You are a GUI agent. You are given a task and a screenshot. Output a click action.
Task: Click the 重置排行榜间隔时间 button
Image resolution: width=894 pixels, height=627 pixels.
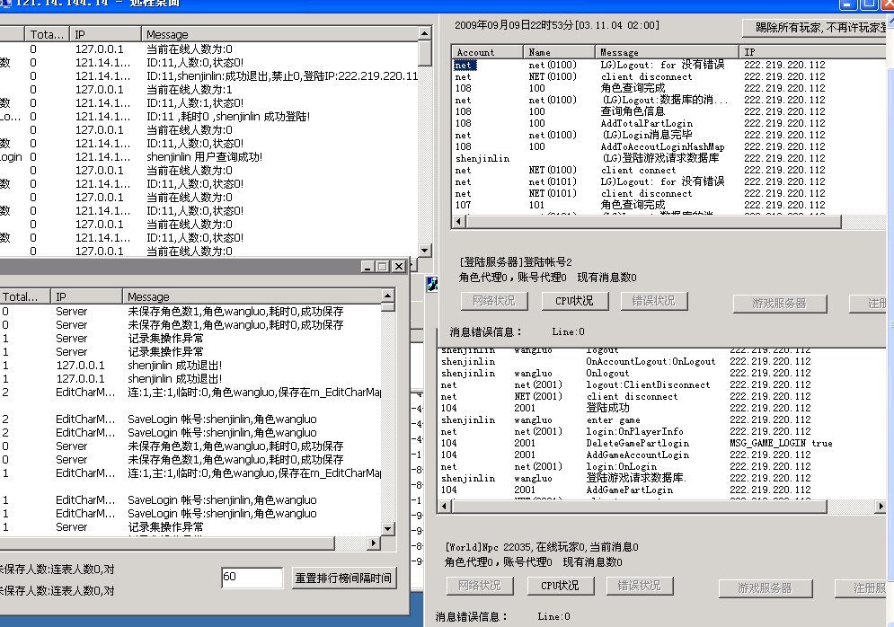coord(343,578)
